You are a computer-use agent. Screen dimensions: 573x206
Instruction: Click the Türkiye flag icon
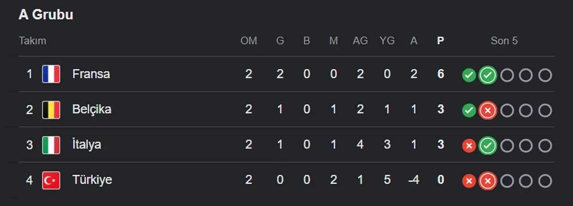(51, 180)
